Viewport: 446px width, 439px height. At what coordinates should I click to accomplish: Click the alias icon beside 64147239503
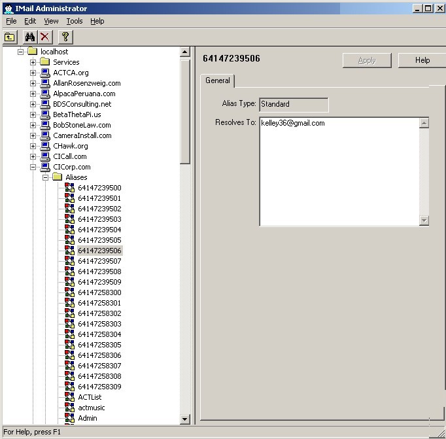click(x=70, y=219)
